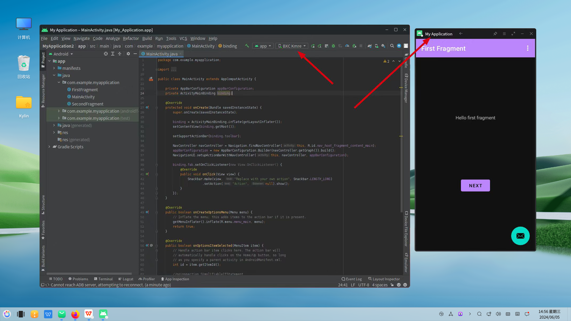Toggle the Build Variants side panel
This screenshot has width=571, height=321.
tap(43, 257)
